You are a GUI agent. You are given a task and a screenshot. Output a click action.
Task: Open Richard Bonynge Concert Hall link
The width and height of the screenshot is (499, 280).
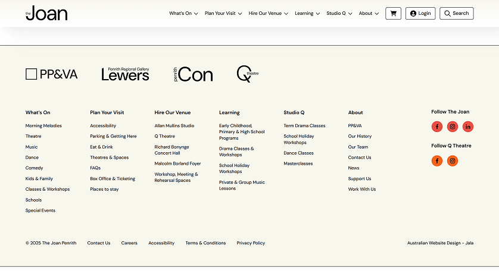172,150
